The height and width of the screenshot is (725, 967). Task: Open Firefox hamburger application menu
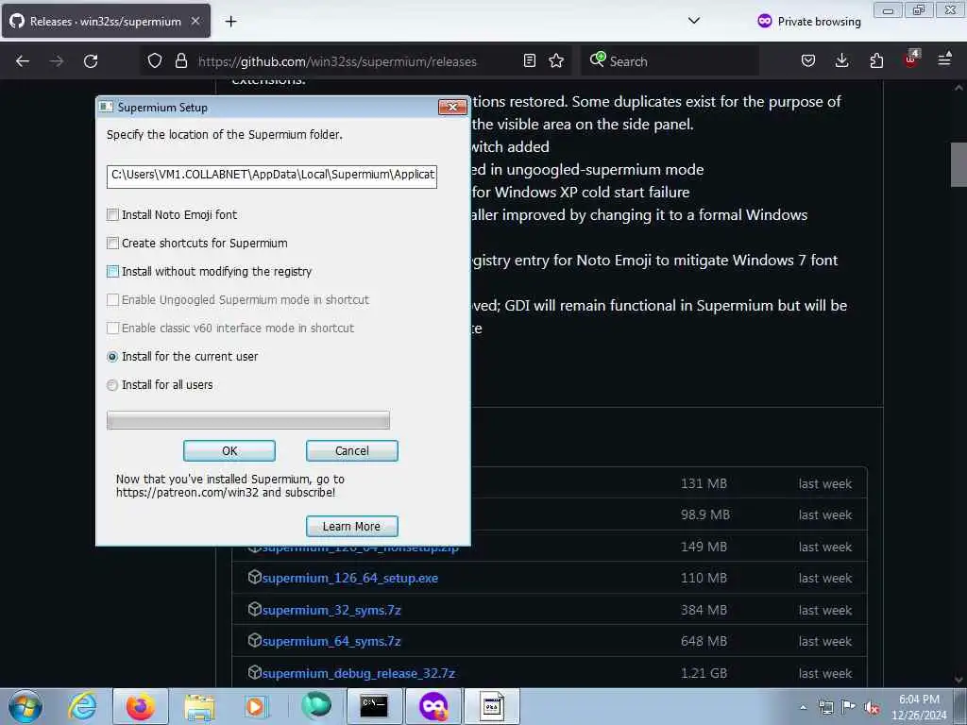click(x=944, y=59)
